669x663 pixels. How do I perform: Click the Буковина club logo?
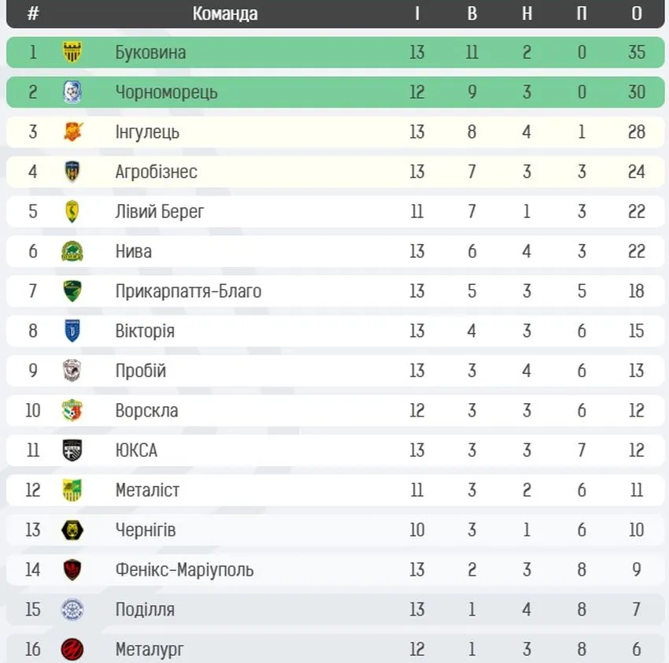coord(72,53)
